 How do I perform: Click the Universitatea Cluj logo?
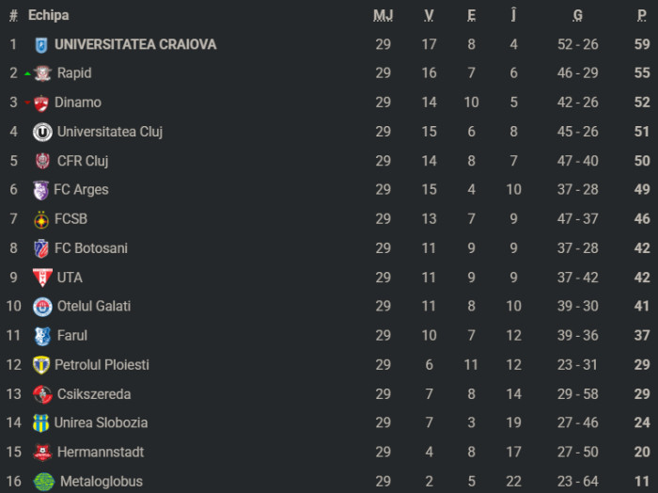coord(41,132)
